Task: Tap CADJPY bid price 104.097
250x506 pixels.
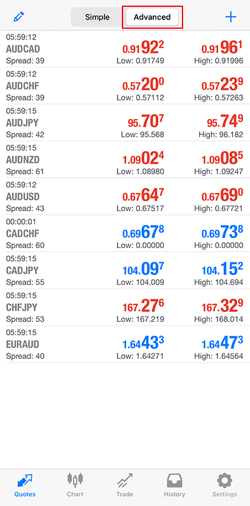Action: coord(143,270)
